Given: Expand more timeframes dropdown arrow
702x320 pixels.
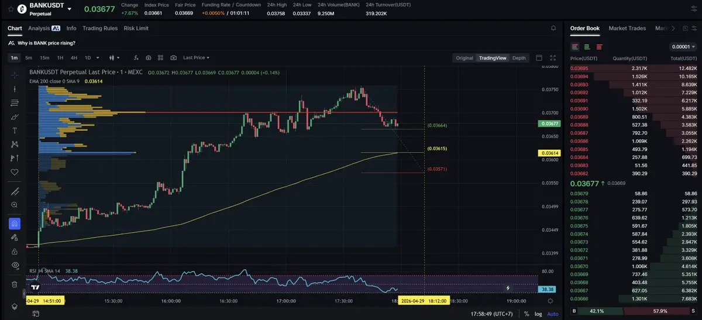Looking at the screenshot, I should (x=98, y=58).
